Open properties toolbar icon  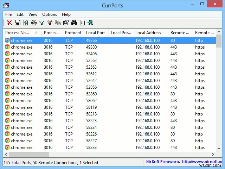(66, 23)
